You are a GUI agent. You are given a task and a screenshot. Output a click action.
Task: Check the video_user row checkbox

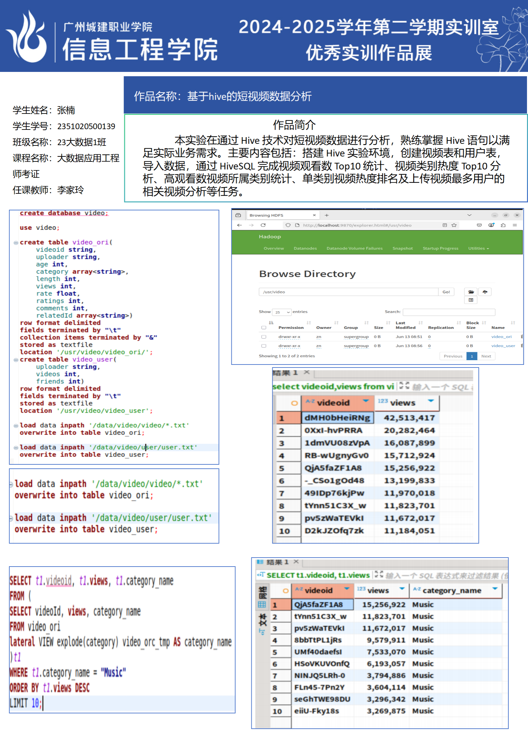click(x=264, y=346)
